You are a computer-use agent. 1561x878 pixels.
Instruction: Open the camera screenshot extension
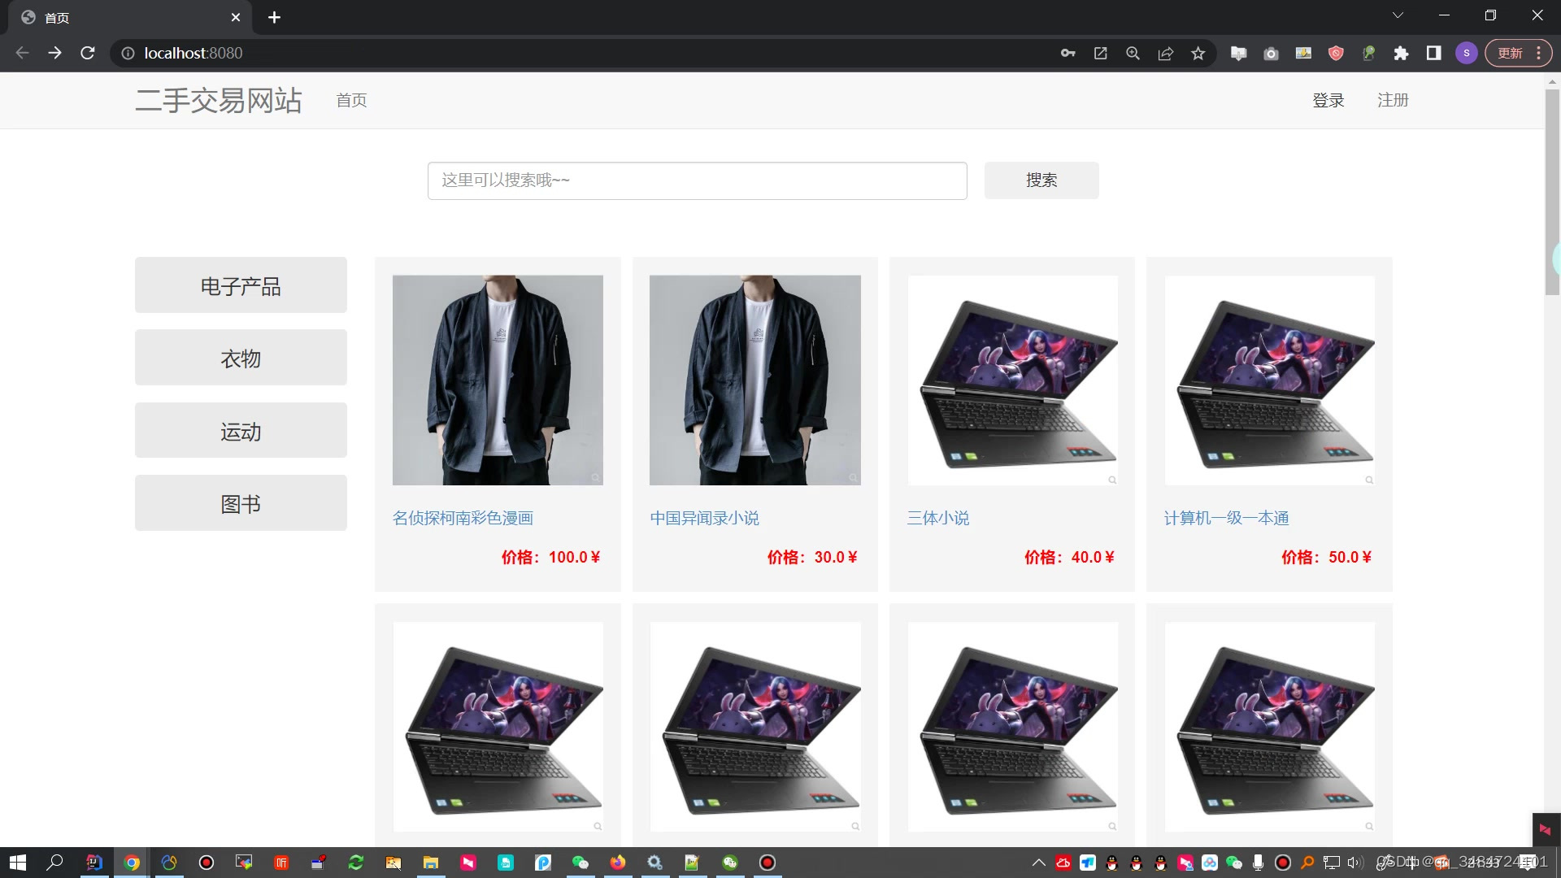pyautogui.click(x=1271, y=53)
